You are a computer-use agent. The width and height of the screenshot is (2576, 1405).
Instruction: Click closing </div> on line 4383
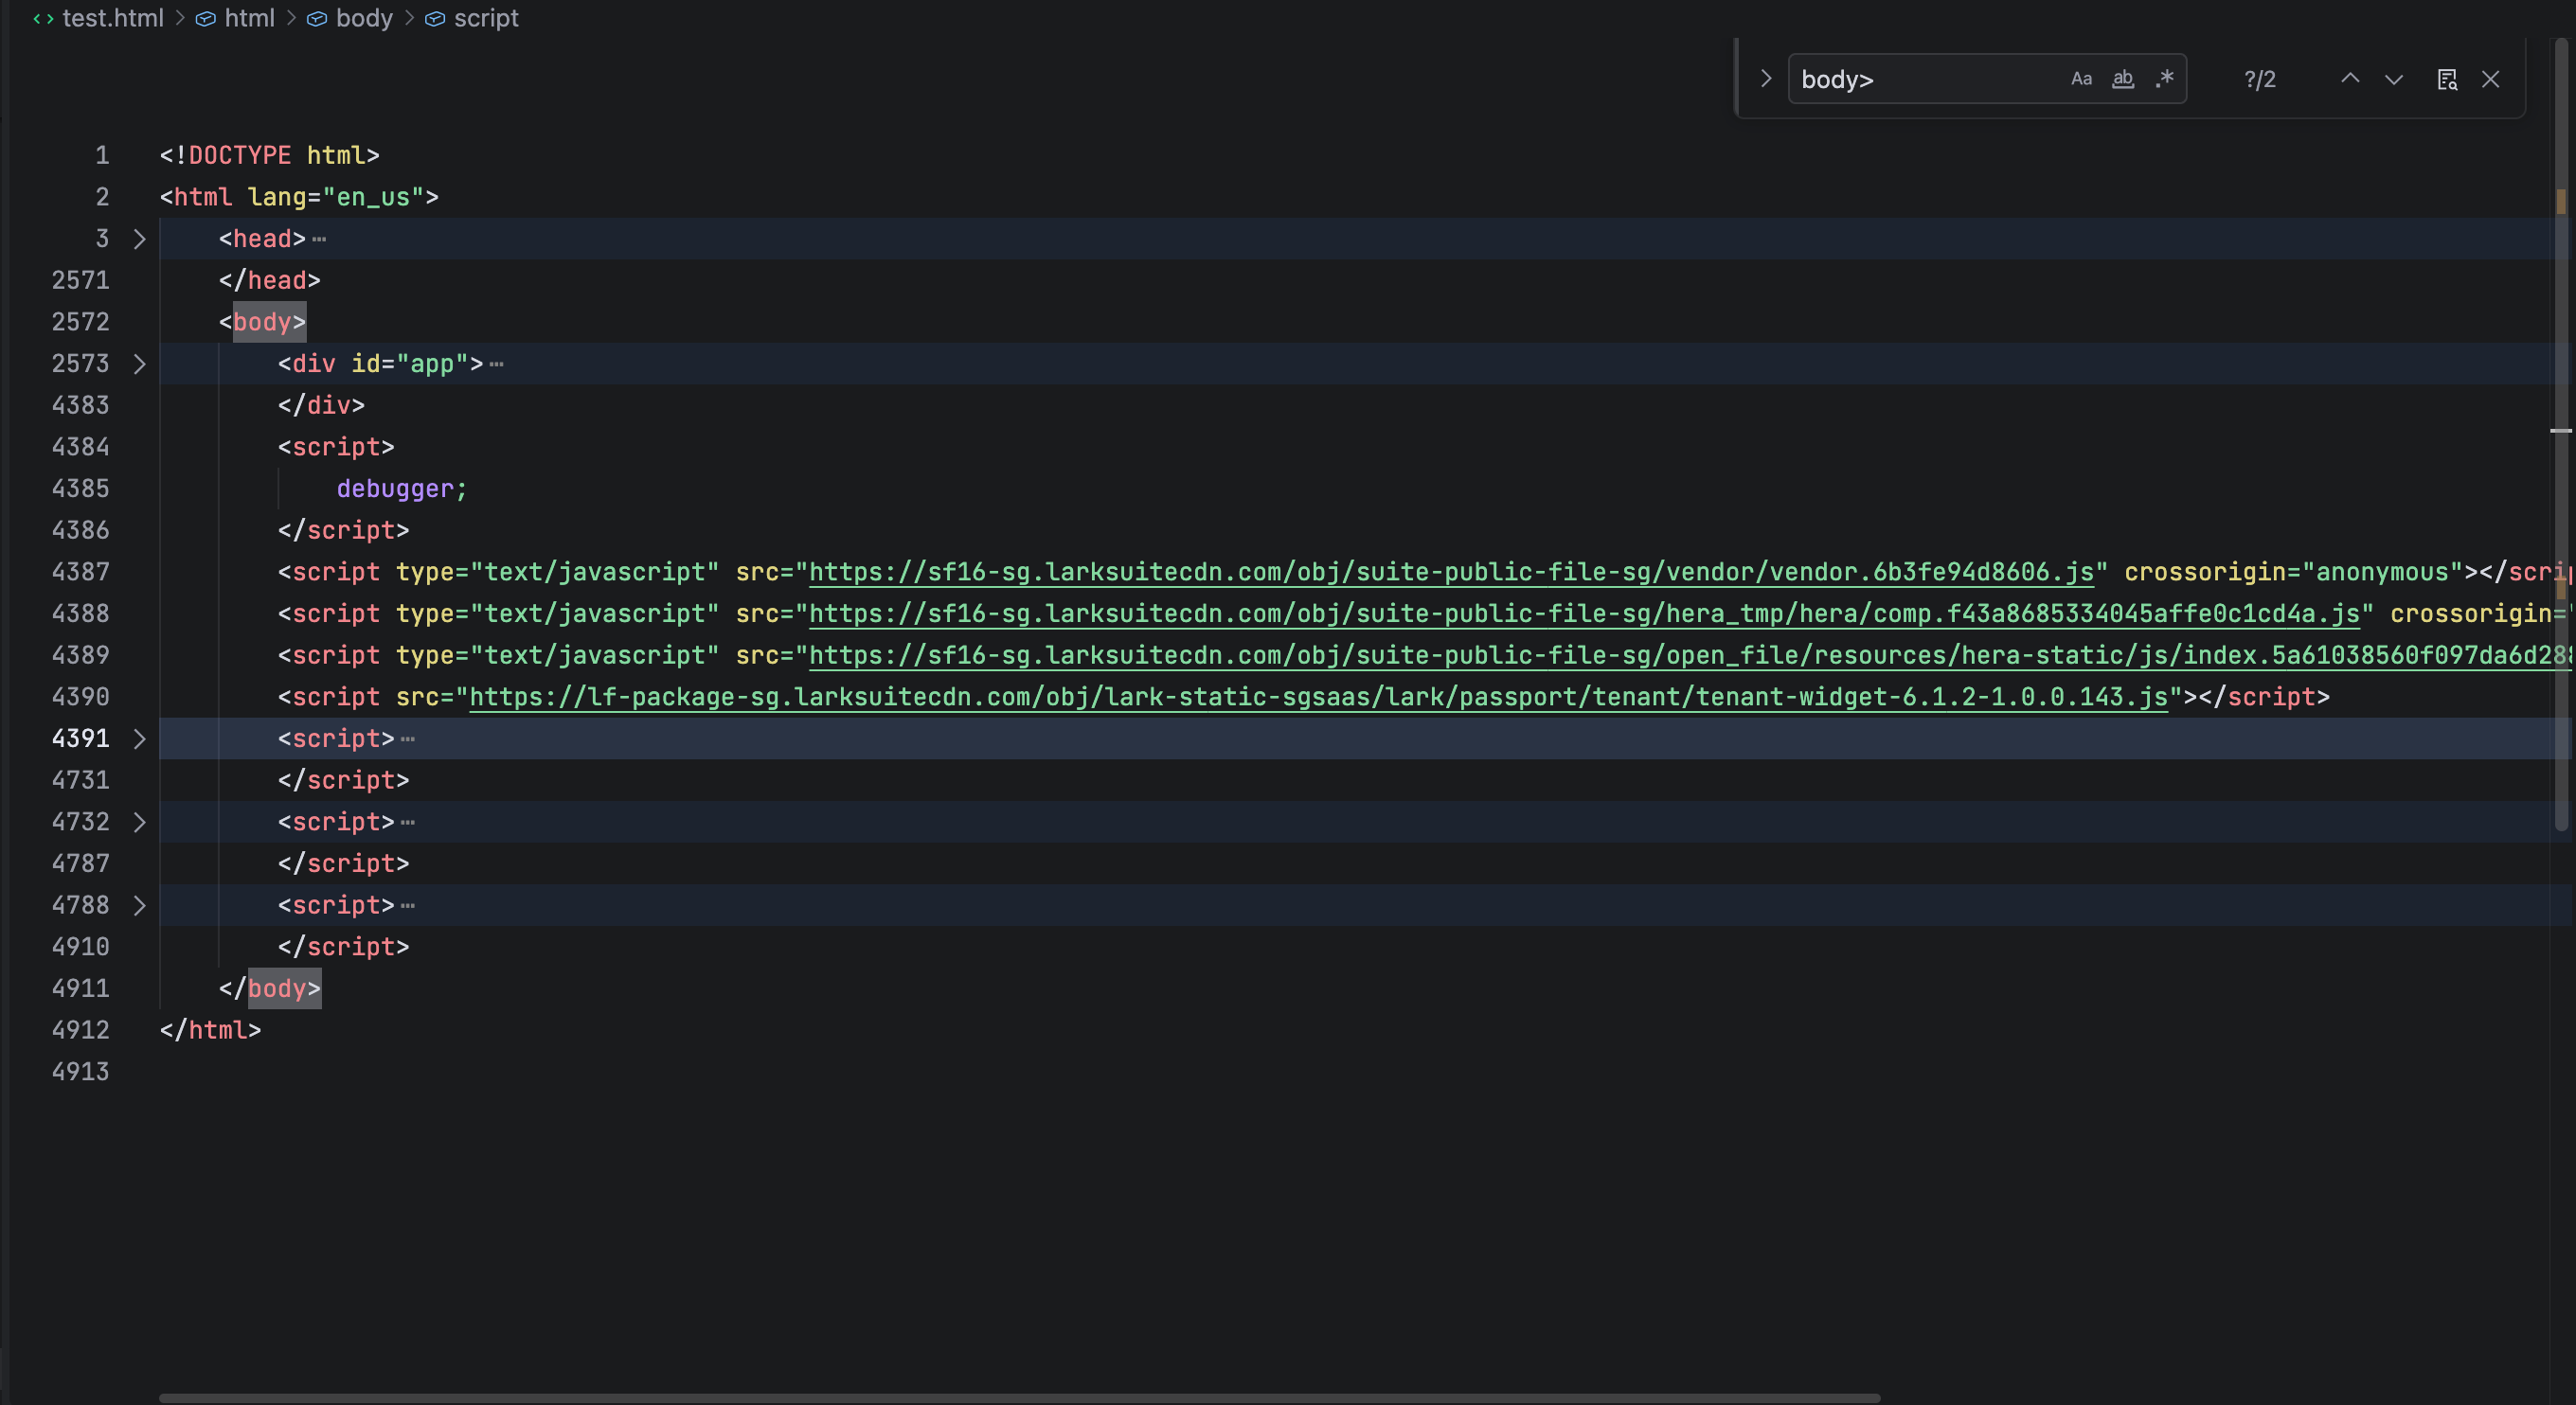[321, 405]
